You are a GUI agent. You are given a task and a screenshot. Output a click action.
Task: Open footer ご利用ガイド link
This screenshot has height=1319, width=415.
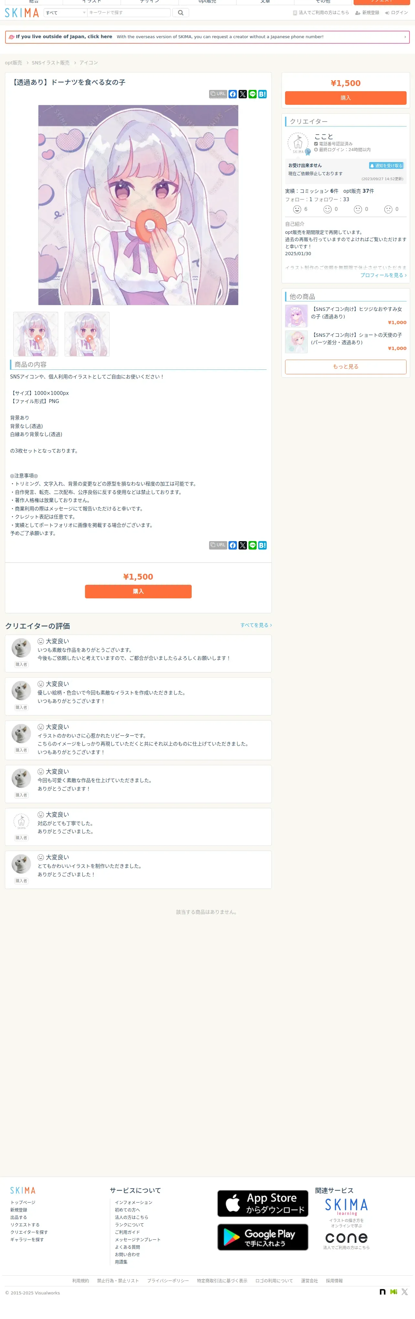pyautogui.click(x=127, y=1232)
